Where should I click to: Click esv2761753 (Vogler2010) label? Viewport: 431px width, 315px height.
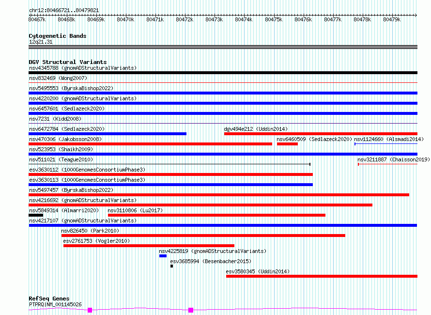(96, 241)
